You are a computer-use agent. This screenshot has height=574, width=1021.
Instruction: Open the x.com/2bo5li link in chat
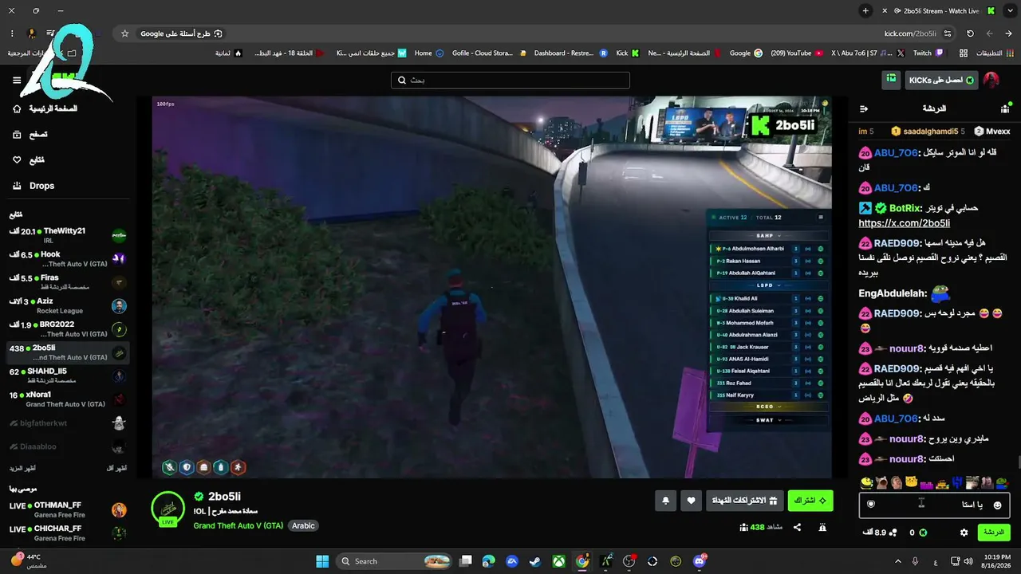[904, 223]
